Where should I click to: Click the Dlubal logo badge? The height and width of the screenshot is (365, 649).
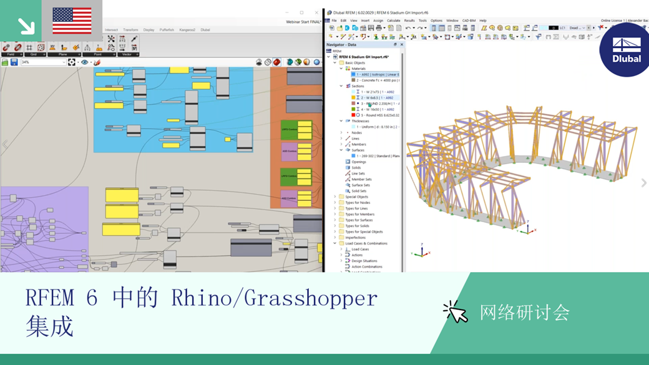[x=626, y=50]
